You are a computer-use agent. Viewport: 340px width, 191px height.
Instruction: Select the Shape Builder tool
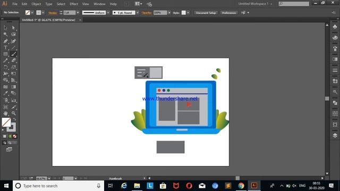6,80
